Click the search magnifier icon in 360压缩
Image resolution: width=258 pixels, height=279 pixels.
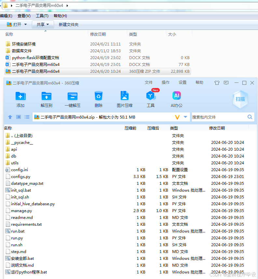click(250, 117)
